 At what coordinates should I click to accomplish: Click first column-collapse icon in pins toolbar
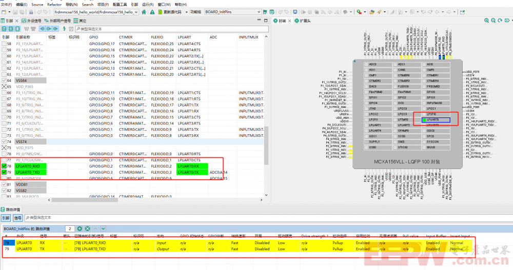(4, 29)
